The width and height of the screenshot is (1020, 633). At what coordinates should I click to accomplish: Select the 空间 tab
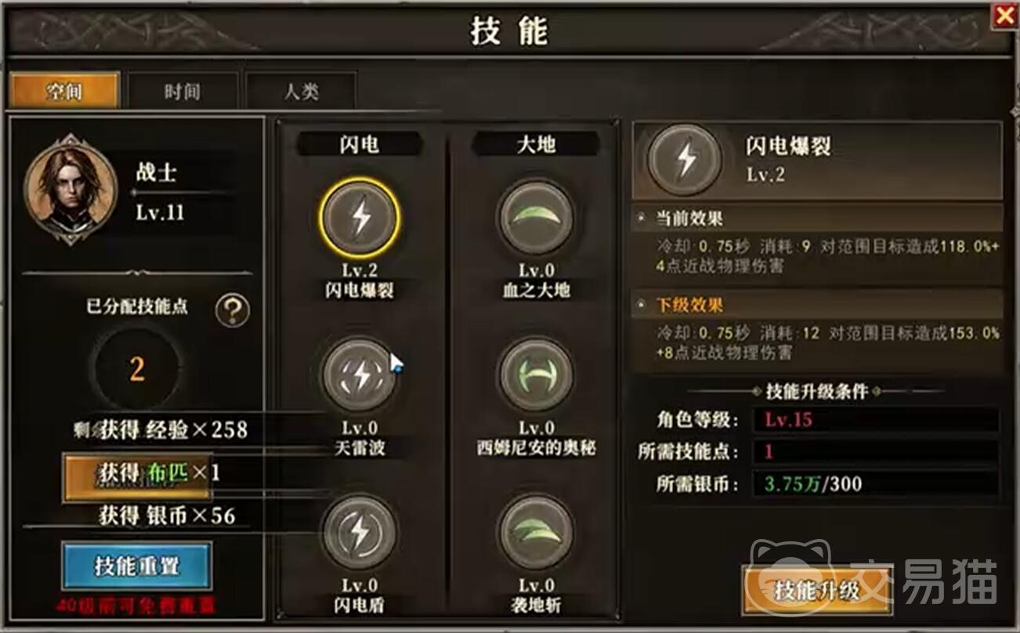tap(64, 91)
